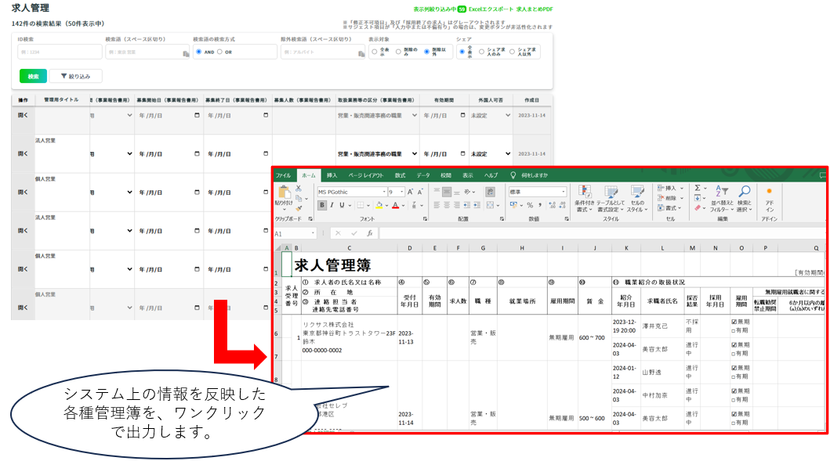Expand the 標準 number format dropdown

click(563, 192)
